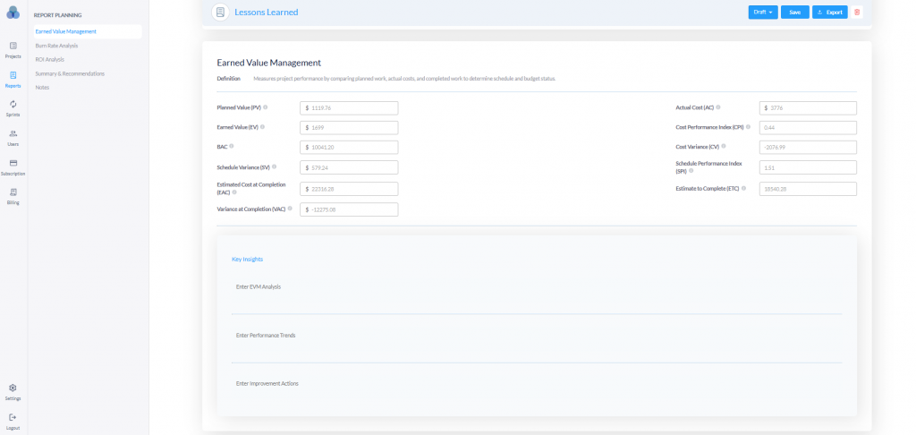Click the Planned Value input field

(x=349, y=108)
